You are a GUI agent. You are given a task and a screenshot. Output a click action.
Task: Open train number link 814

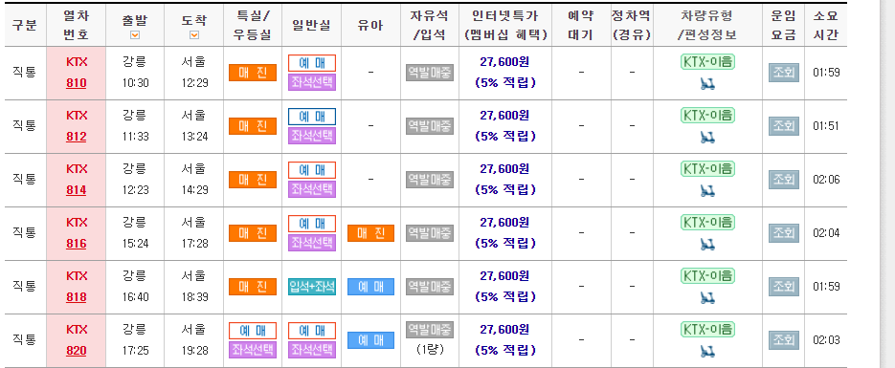point(77,190)
